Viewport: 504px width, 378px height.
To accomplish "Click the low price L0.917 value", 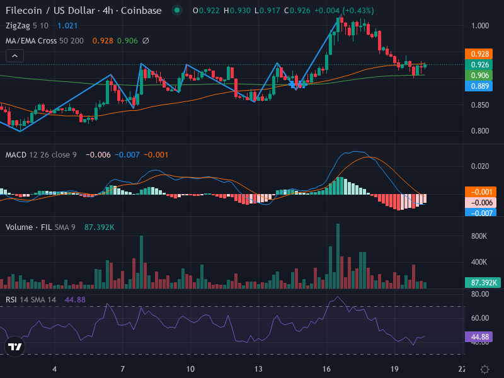I will tap(267, 11).
